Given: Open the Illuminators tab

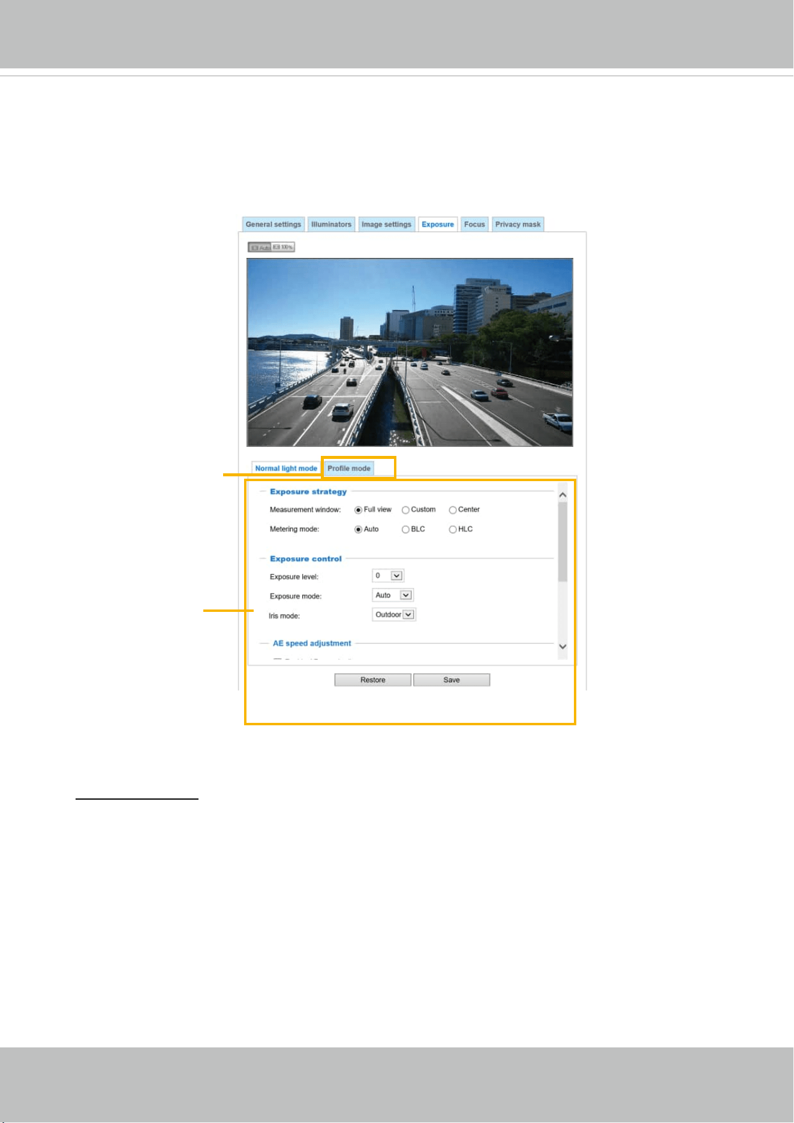Looking at the screenshot, I should tap(331, 224).
